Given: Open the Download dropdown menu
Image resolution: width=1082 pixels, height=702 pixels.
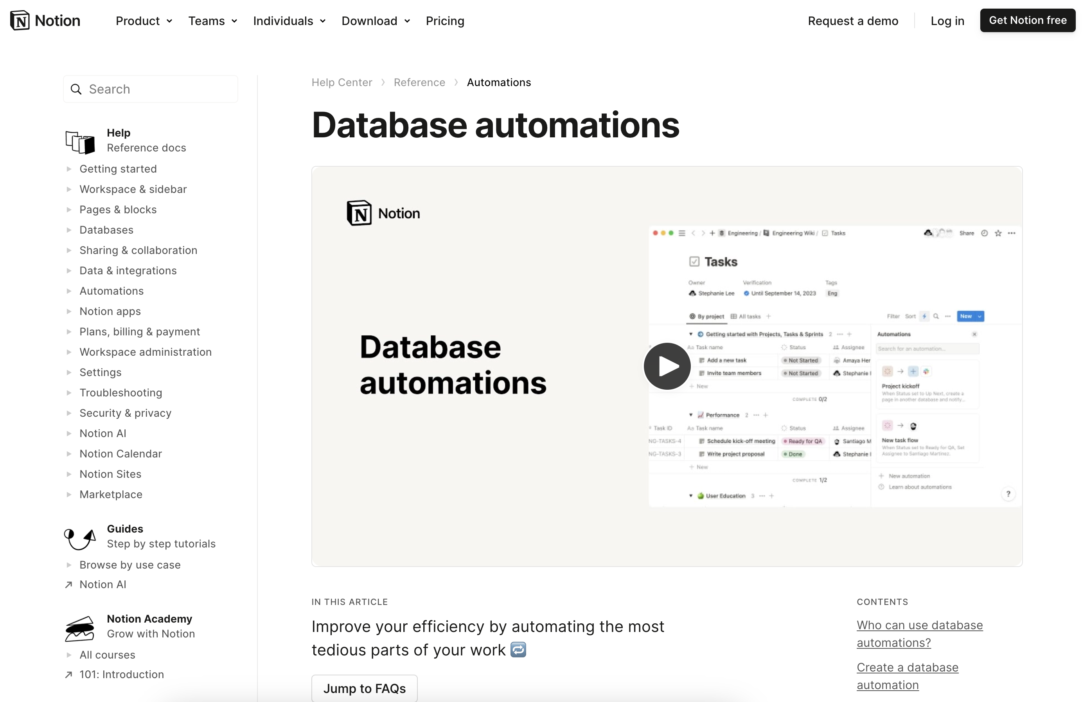Looking at the screenshot, I should [x=376, y=21].
